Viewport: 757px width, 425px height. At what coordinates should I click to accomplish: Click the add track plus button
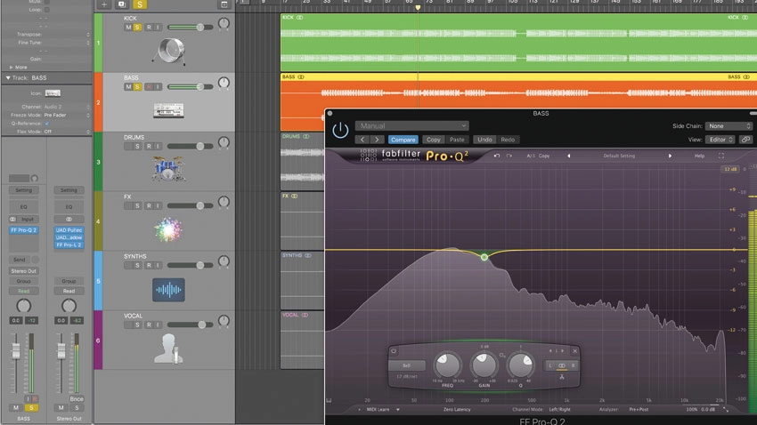tap(104, 4)
